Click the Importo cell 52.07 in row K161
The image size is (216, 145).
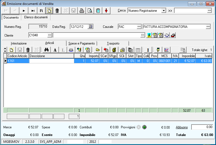(92, 61)
